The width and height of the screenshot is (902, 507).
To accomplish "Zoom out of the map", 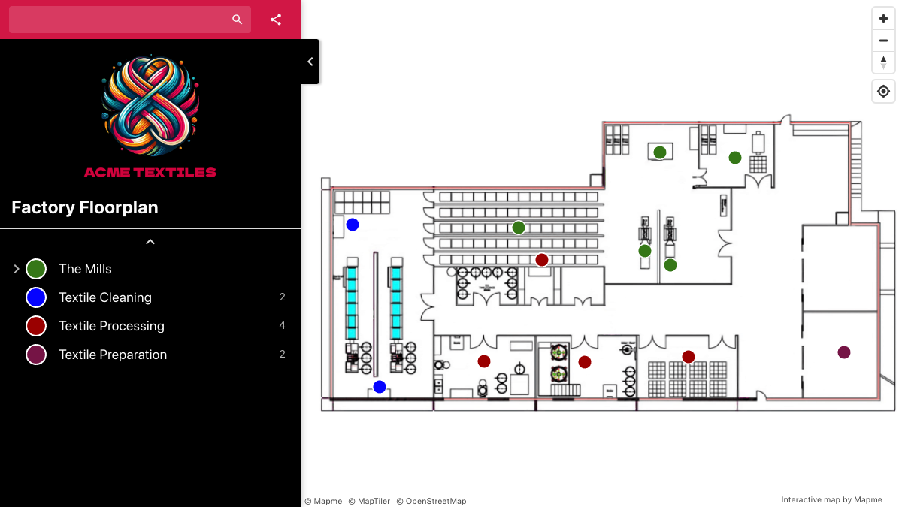I will (x=883, y=41).
